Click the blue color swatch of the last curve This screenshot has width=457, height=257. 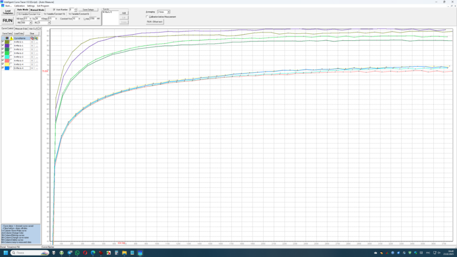click(x=7, y=68)
